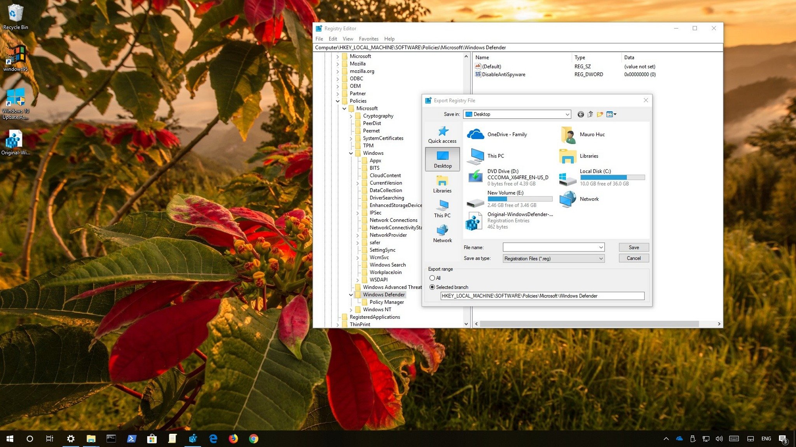This screenshot has width=796, height=447.
Task: Select the Desktop icon in left panel
Action: [x=442, y=158]
